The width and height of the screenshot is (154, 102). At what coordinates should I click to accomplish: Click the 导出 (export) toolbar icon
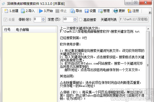[x=73, y=11]
